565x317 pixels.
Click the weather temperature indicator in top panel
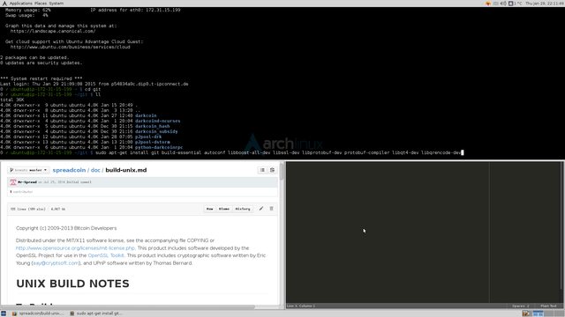pyautogui.click(x=516, y=4)
